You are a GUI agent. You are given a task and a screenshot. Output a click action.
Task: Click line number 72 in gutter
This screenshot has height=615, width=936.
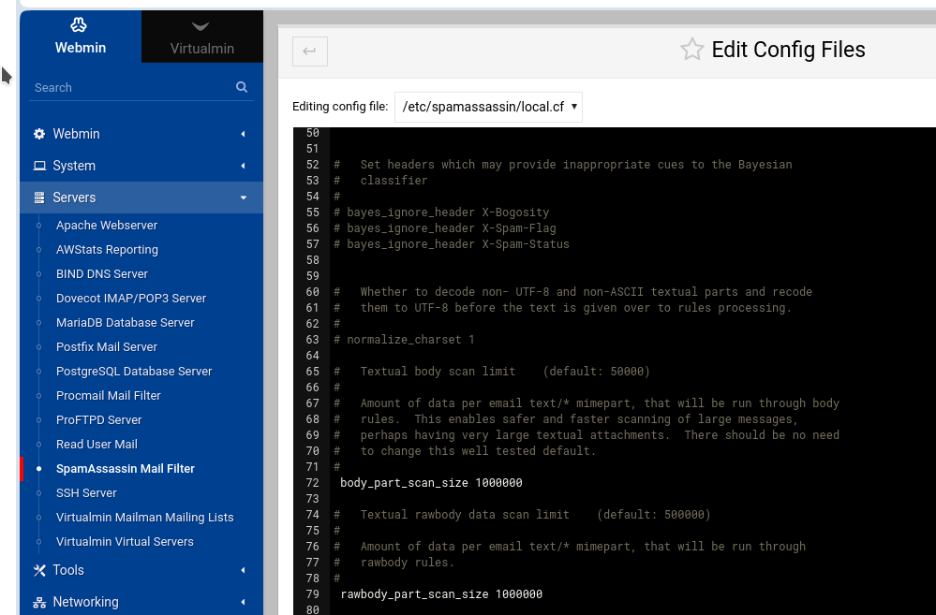tap(312, 483)
